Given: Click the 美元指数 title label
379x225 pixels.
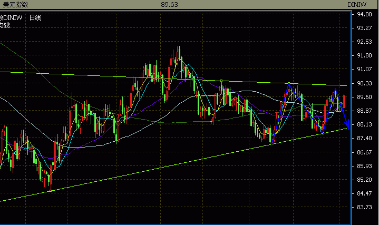Looking at the screenshot, I should pyautogui.click(x=15, y=5).
